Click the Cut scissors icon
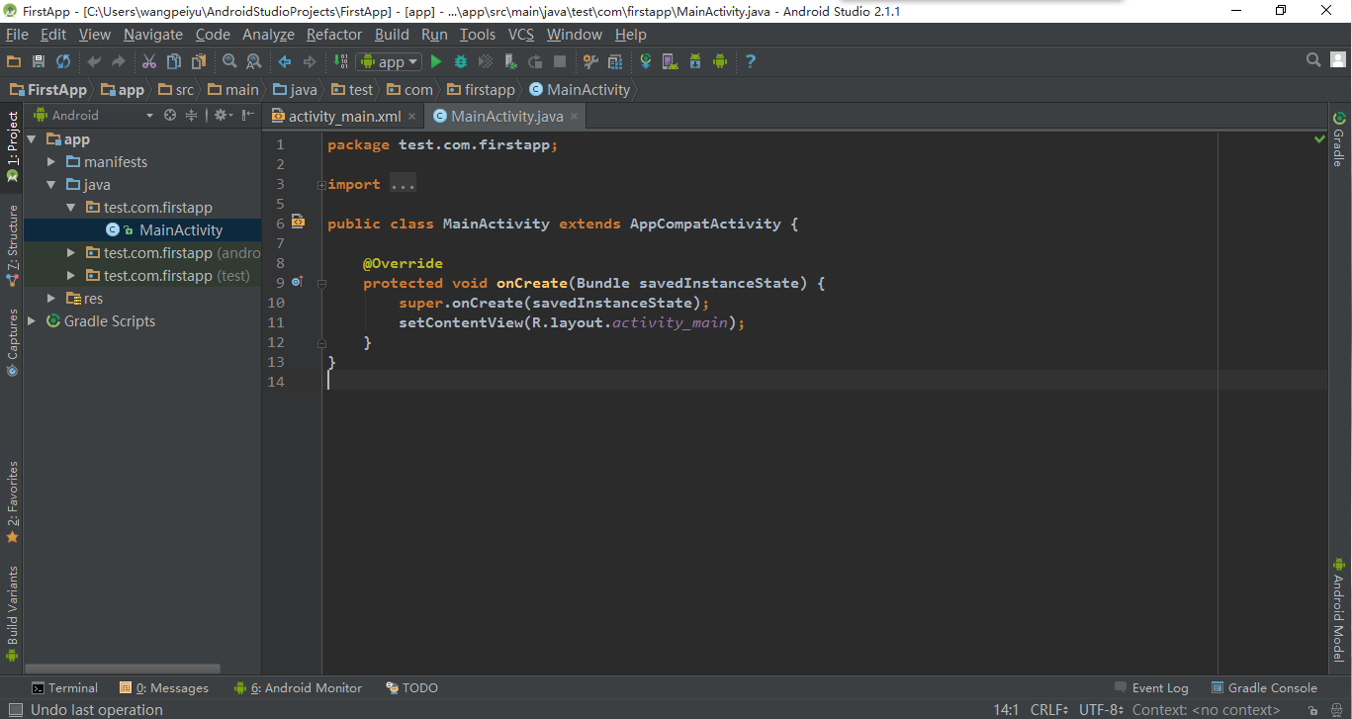The width and height of the screenshot is (1352, 719). (148, 61)
